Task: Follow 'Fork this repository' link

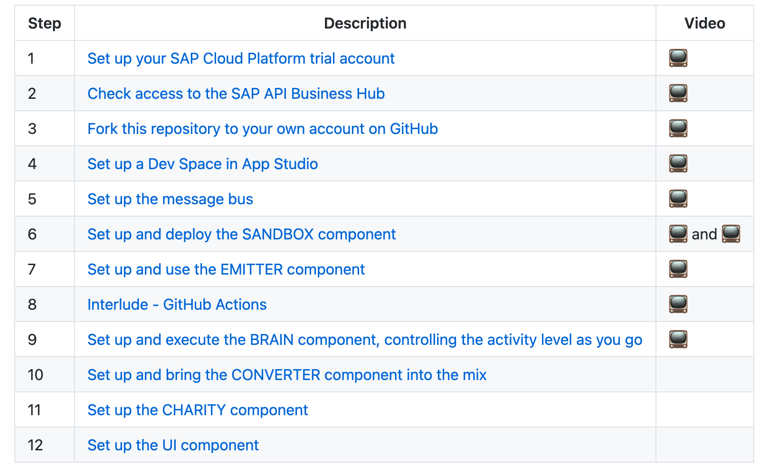Action: pyautogui.click(x=263, y=129)
